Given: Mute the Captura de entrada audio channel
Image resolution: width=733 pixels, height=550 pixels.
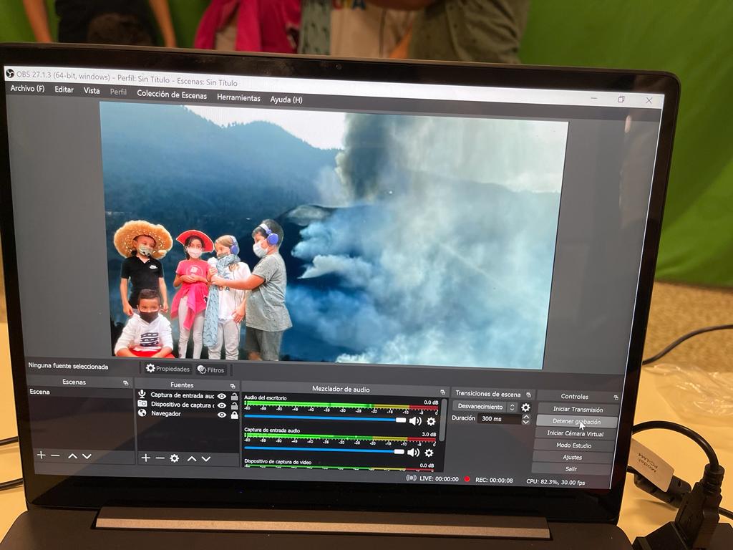Looking at the screenshot, I should [x=414, y=453].
